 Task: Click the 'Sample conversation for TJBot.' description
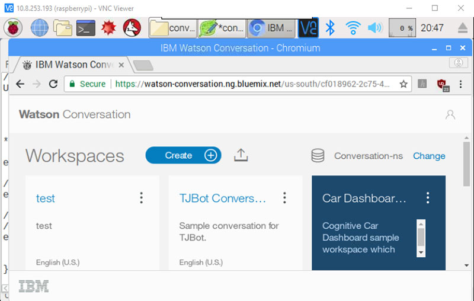click(229, 232)
